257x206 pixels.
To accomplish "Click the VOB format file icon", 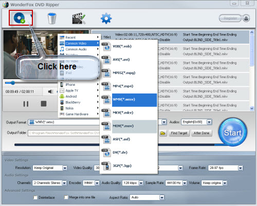I will pyautogui.click(x=106, y=47).
